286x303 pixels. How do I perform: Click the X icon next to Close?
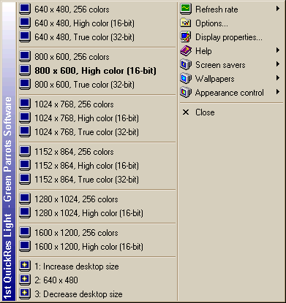click(186, 112)
